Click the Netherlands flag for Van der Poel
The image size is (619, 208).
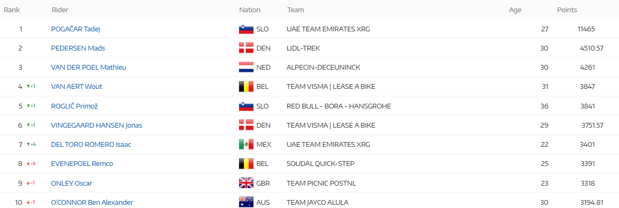(246, 68)
